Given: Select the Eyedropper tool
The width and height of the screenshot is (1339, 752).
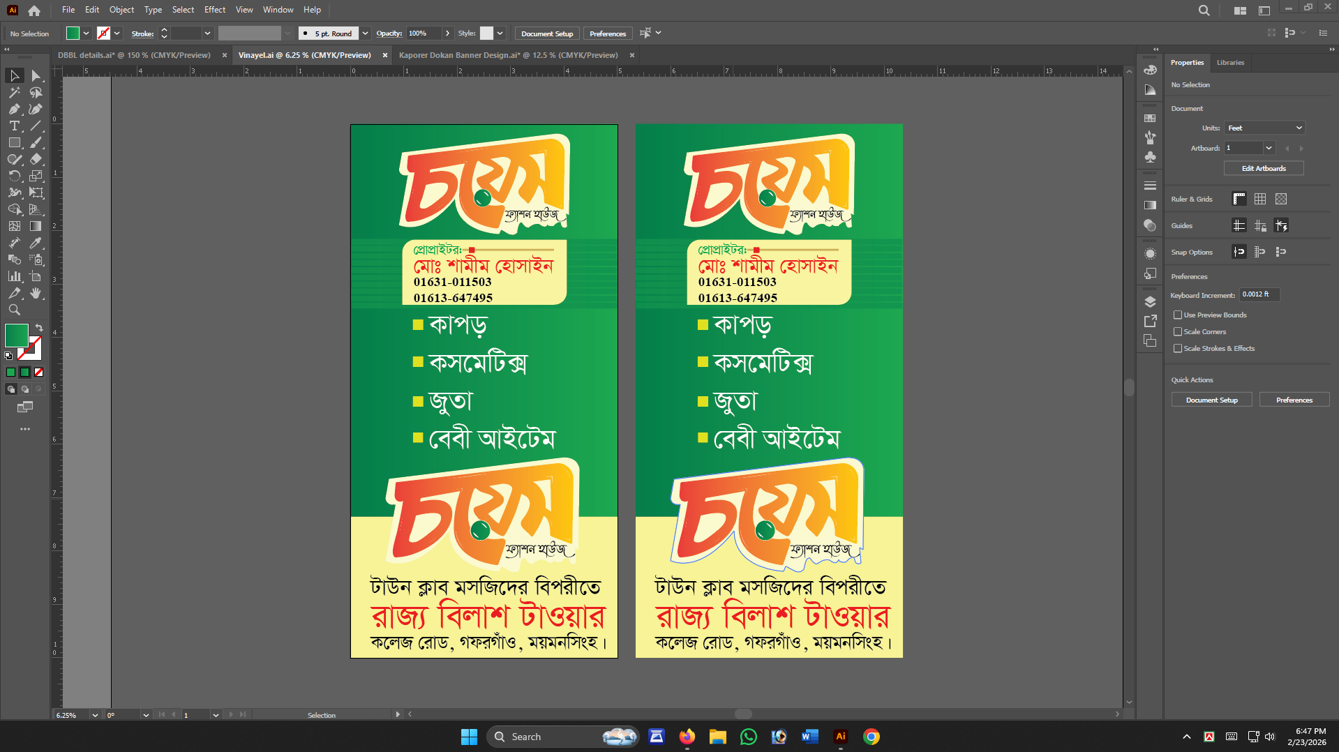Looking at the screenshot, I should [x=37, y=243].
